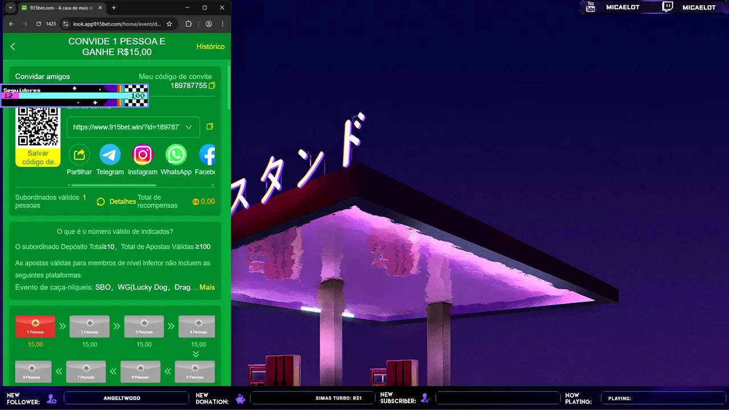The image size is (729, 410).
Task: Close the 915bet.com tab
Action: pos(100,8)
